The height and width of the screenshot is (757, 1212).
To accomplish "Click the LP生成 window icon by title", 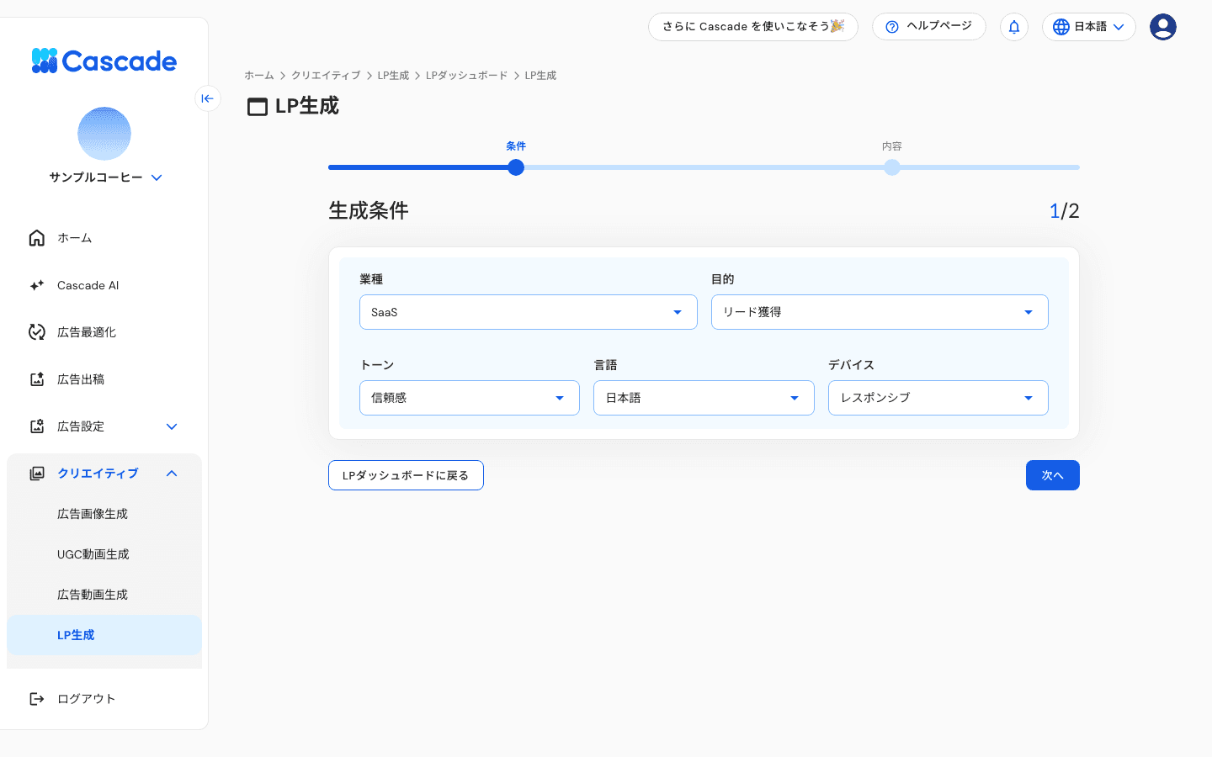I will point(258,107).
